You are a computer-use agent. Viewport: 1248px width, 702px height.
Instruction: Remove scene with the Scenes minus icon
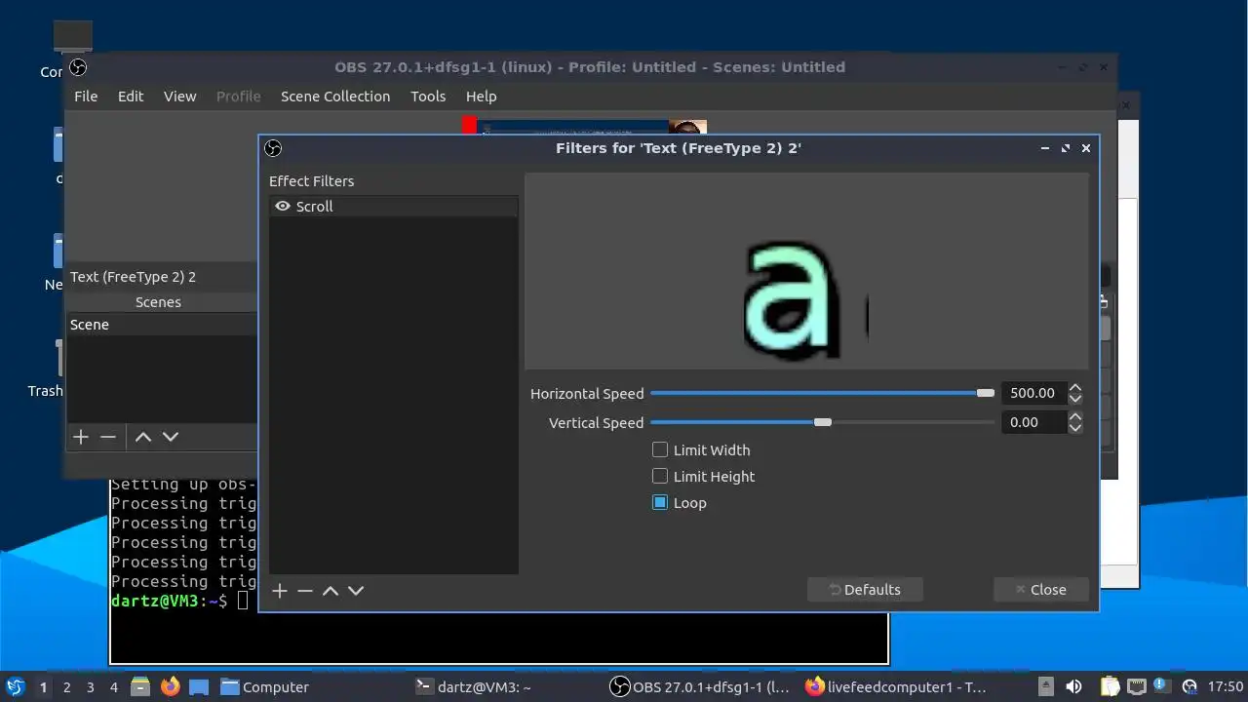pos(108,437)
